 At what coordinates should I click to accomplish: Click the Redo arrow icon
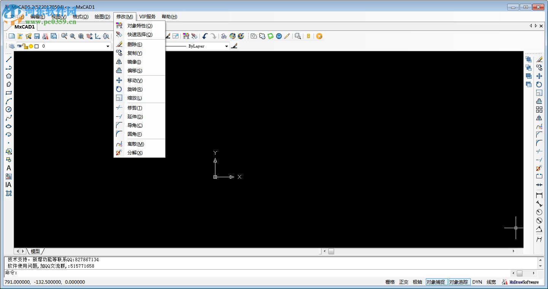(x=213, y=36)
